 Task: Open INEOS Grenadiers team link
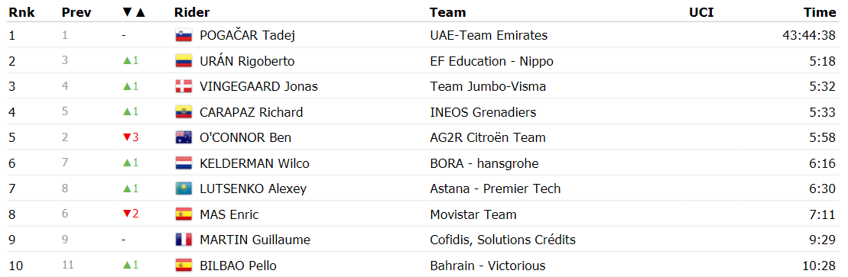pyautogui.click(x=483, y=112)
